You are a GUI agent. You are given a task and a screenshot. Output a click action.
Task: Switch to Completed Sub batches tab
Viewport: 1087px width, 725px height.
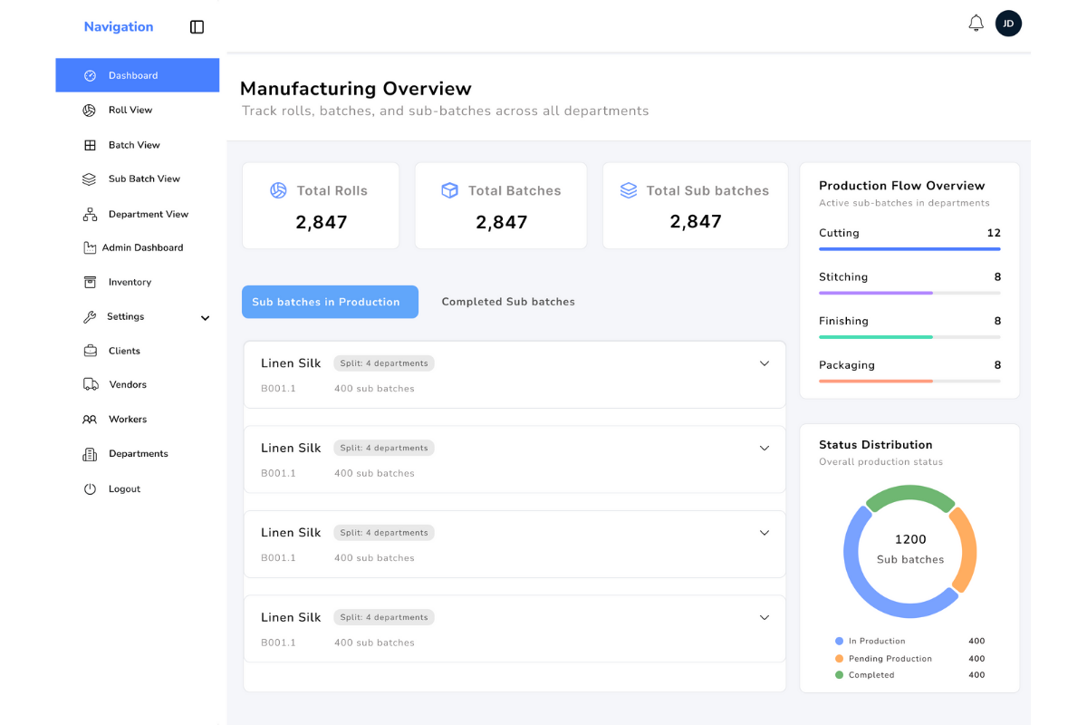point(508,302)
